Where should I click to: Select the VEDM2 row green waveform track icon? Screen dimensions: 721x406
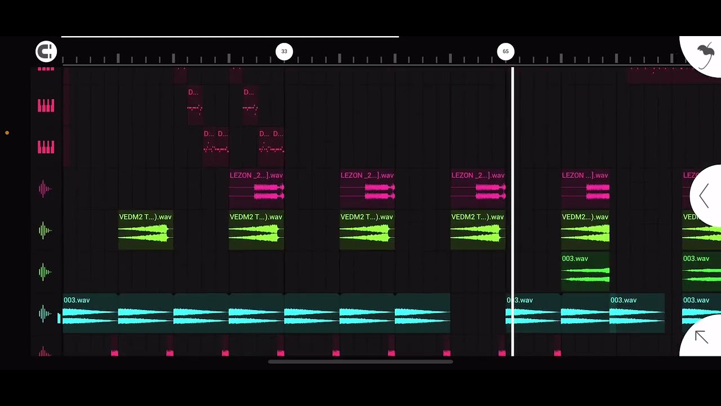[45, 231]
